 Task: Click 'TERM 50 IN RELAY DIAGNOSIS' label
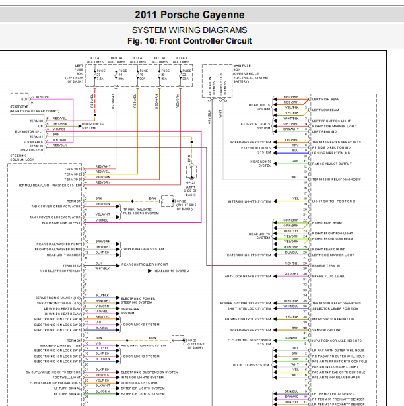click(337, 303)
